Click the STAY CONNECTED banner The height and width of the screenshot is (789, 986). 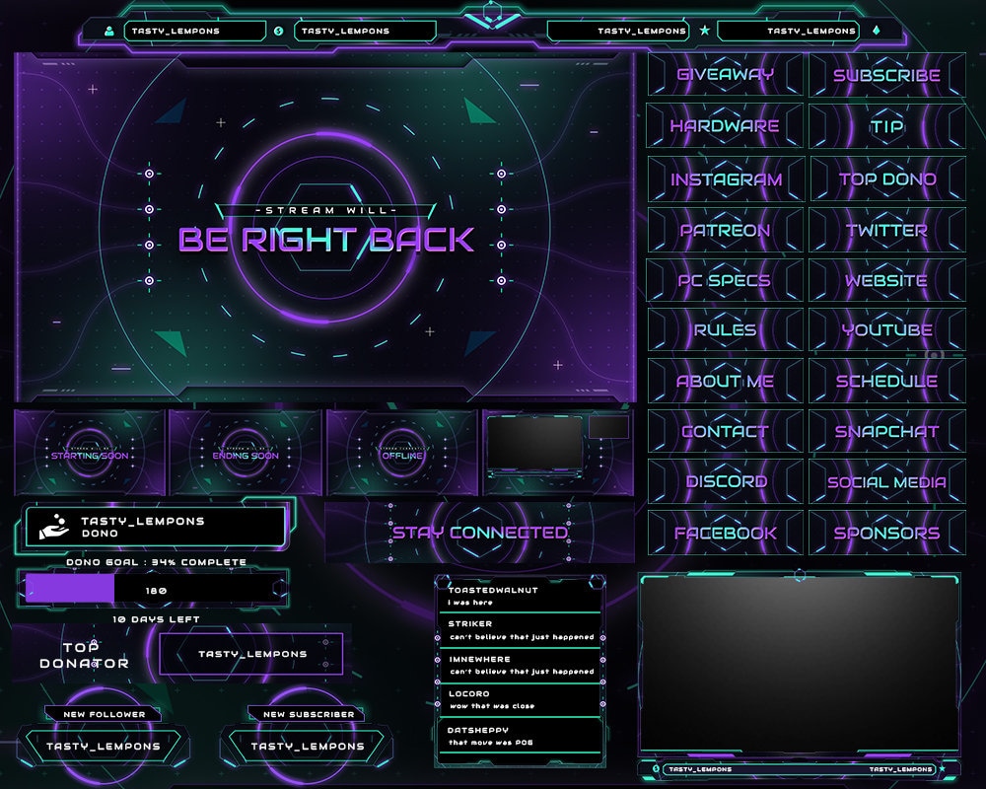480,530
